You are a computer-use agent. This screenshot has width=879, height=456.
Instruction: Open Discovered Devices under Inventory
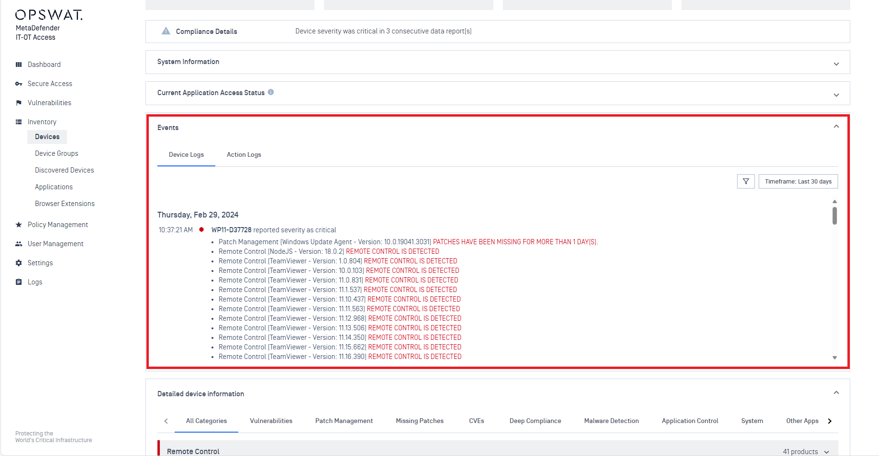(x=65, y=170)
